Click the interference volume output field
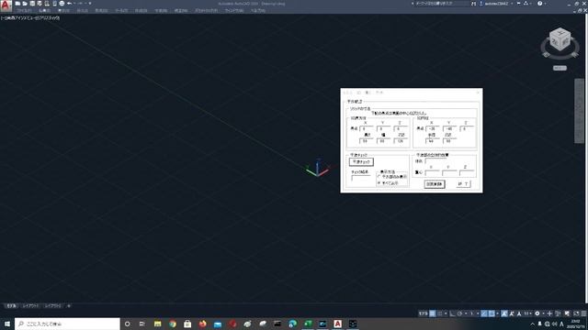 [x=435, y=161]
